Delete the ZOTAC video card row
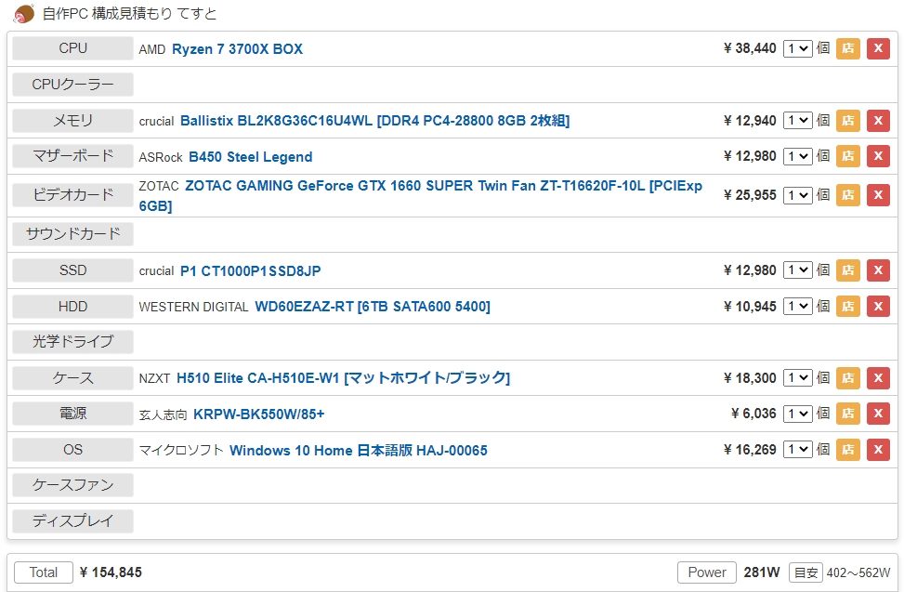The image size is (904, 592). tap(878, 195)
